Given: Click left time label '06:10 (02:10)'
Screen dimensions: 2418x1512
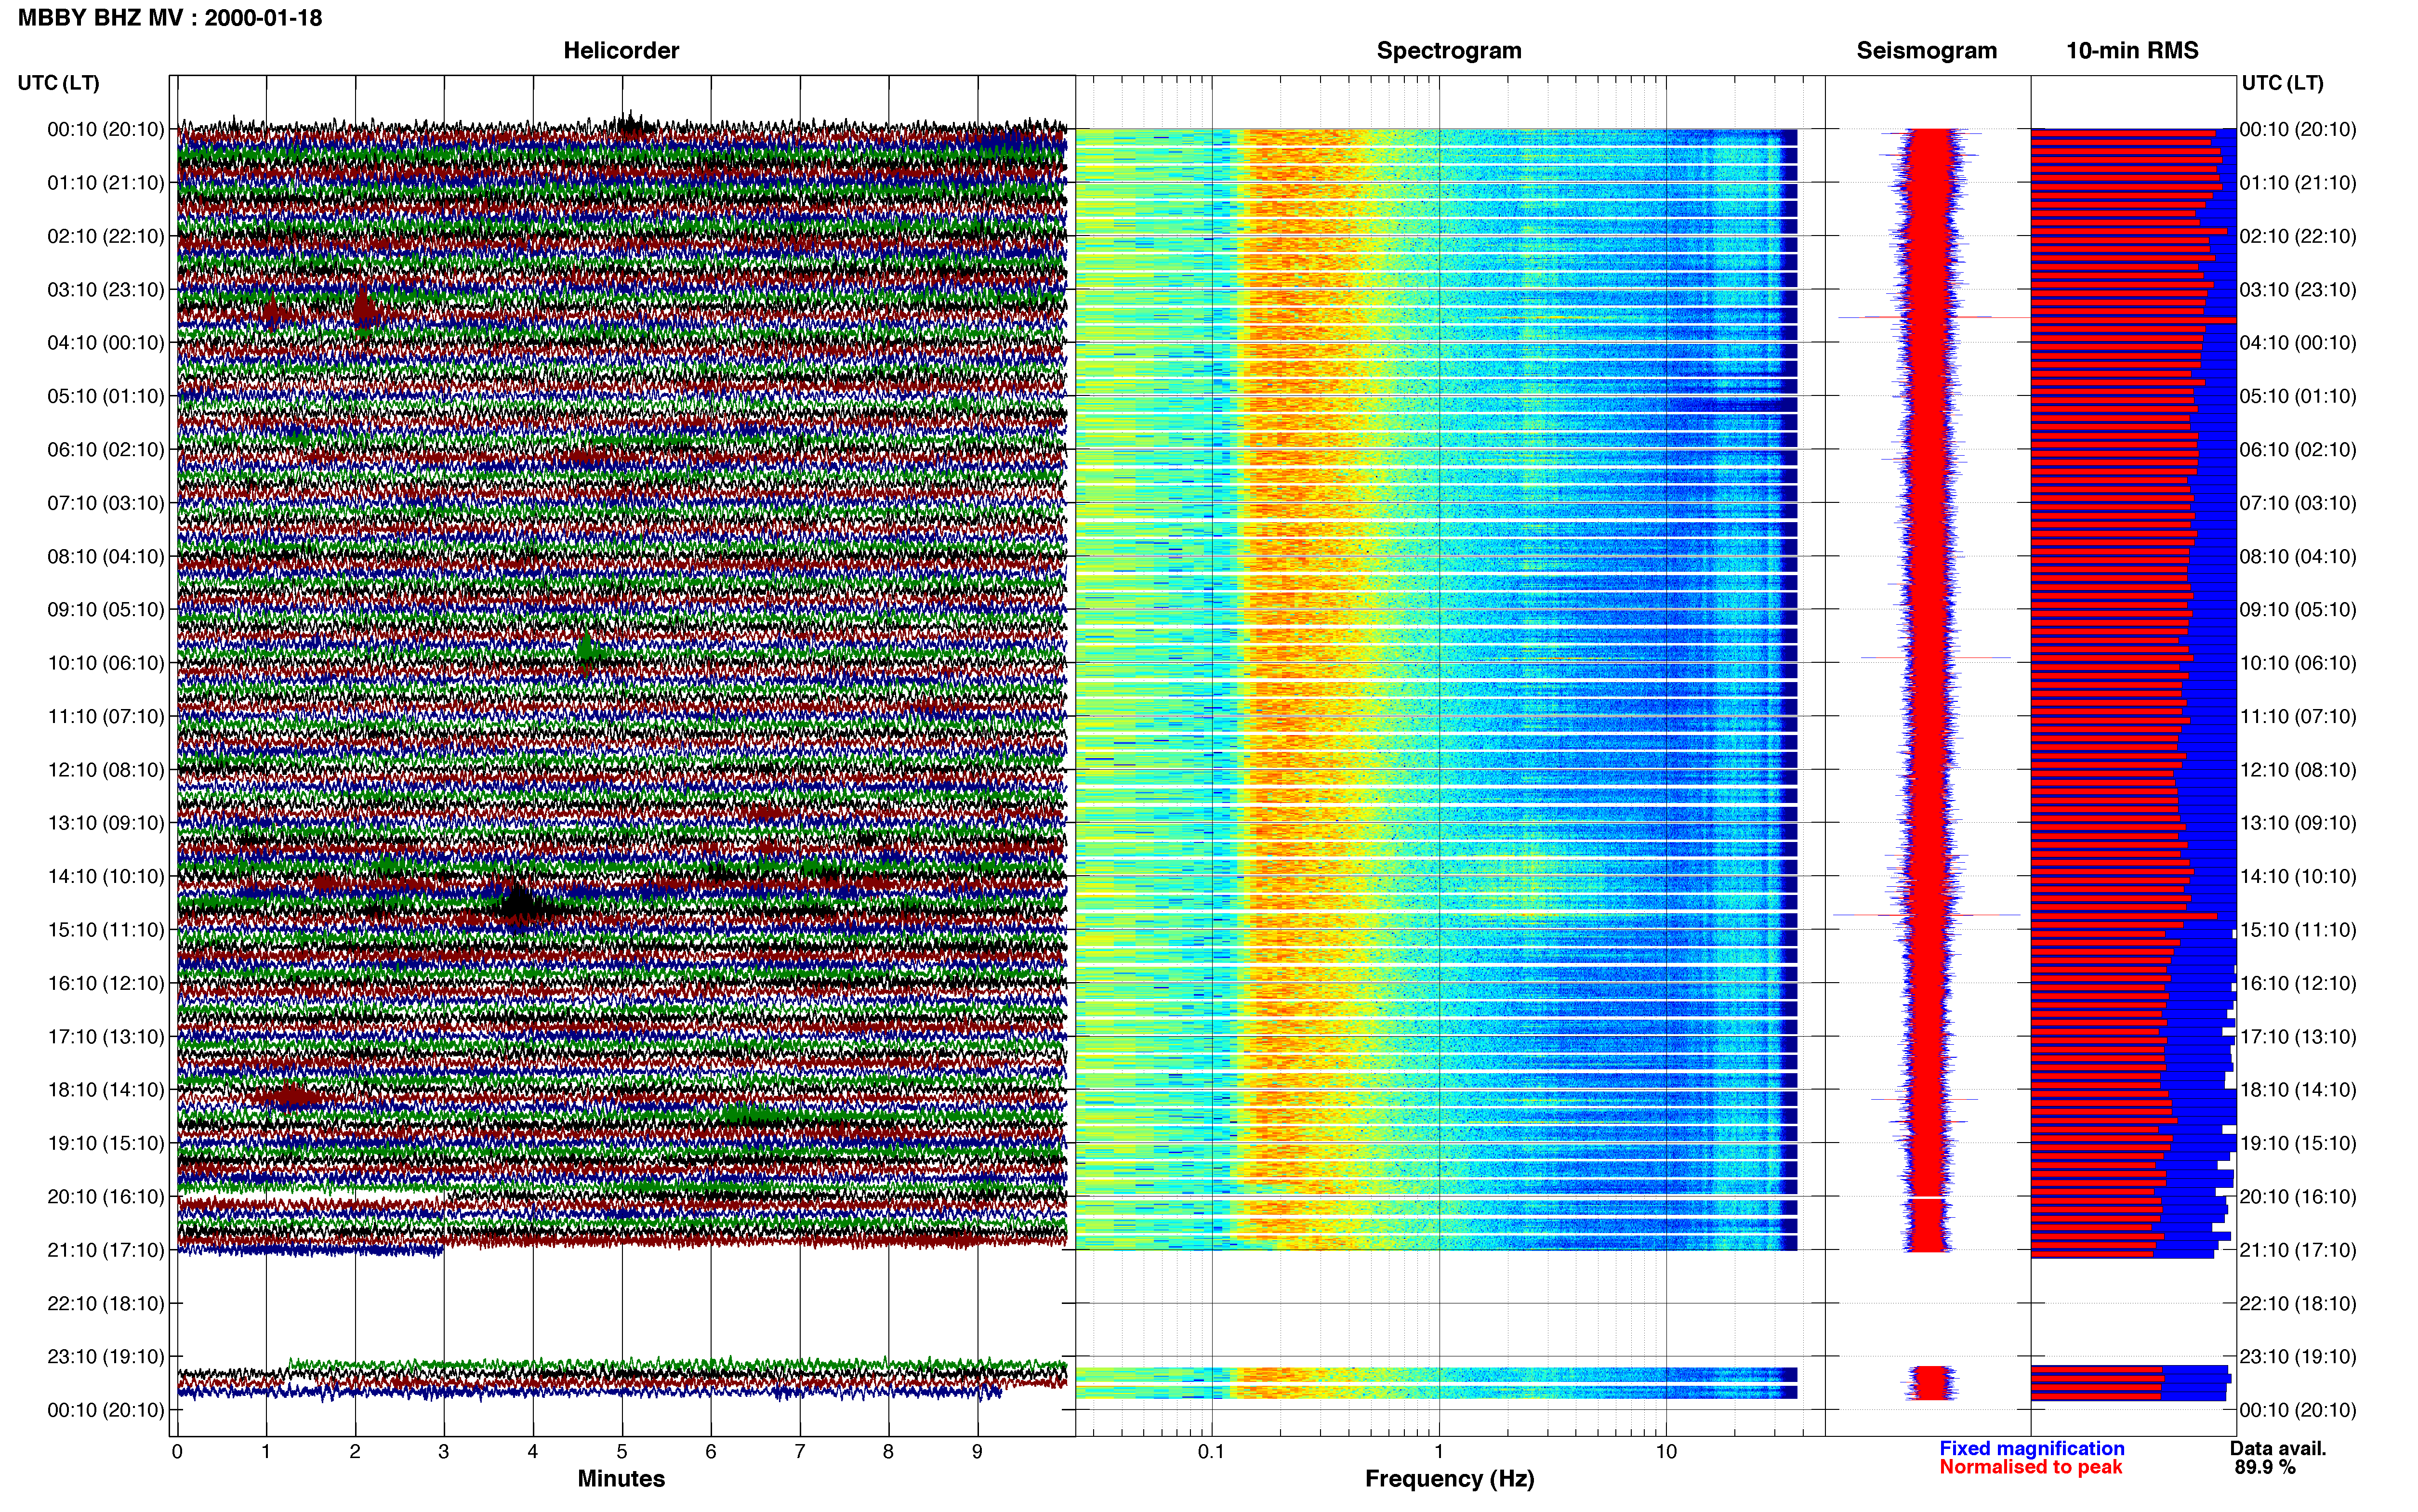Looking at the screenshot, I should (x=106, y=450).
